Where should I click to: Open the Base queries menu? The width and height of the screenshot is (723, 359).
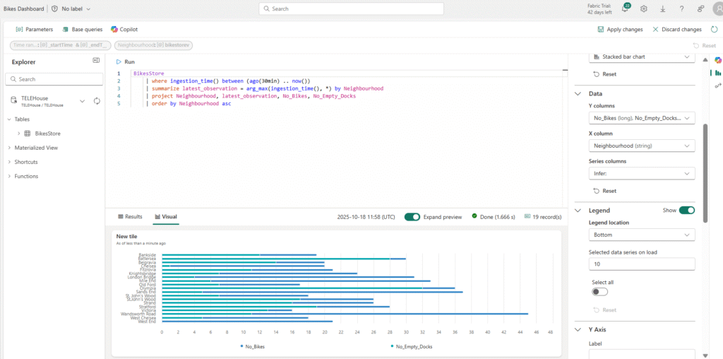tap(82, 29)
